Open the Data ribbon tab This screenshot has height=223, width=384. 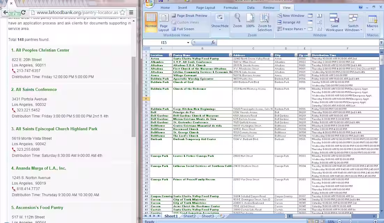pos(251,8)
